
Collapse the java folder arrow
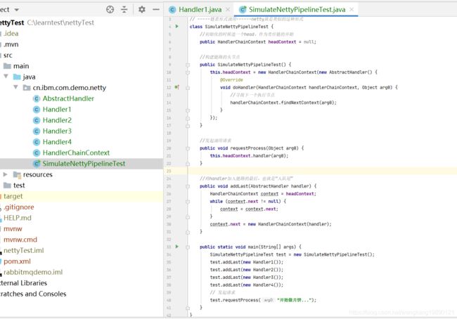[6, 77]
